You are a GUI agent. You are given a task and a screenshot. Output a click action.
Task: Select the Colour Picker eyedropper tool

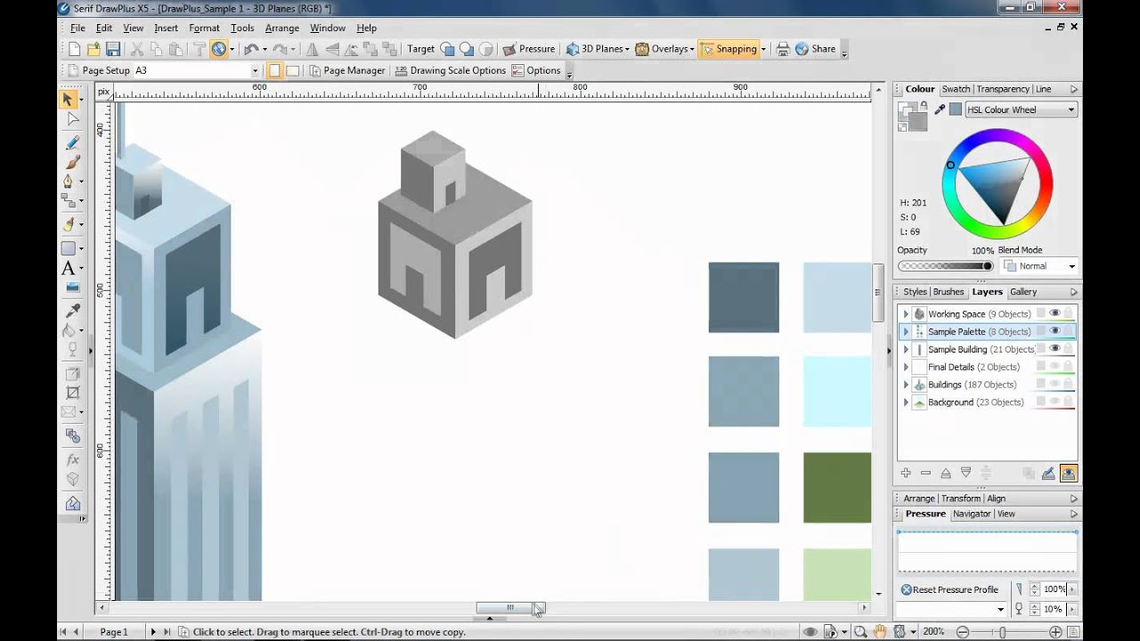(72, 311)
